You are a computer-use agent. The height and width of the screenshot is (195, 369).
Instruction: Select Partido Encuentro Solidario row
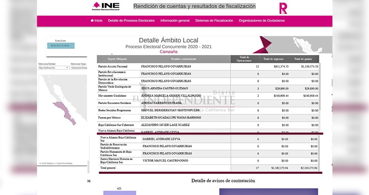(208, 103)
